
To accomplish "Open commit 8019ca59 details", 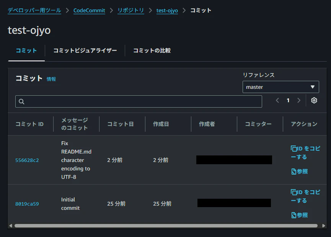I will [27, 204].
